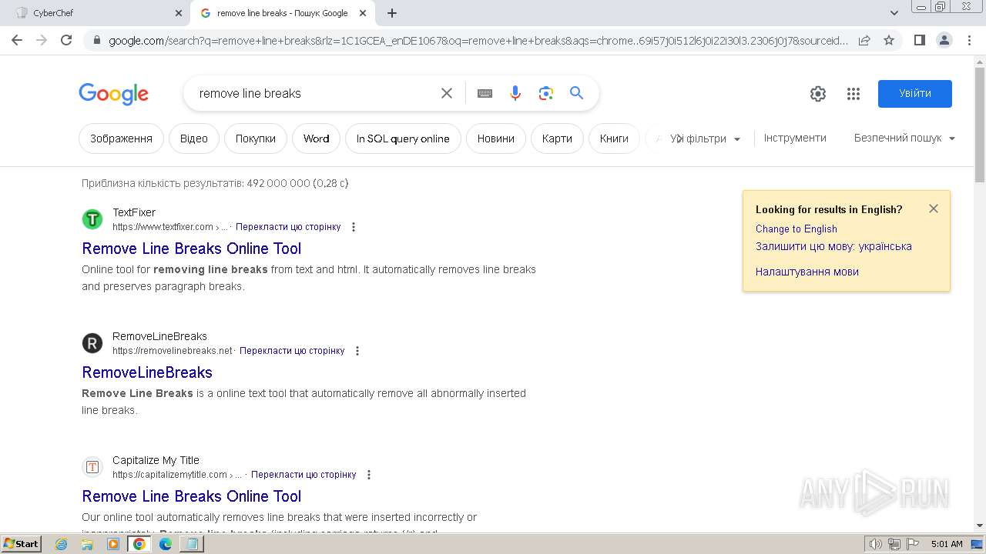Image resolution: width=986 pixels, height=554 pixels.
Task: Open Інструменти search tools
Action: [795, 138]
